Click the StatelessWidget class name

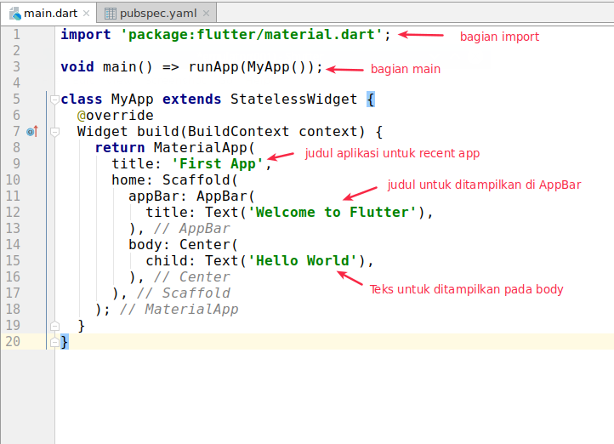tap(294, 100)
